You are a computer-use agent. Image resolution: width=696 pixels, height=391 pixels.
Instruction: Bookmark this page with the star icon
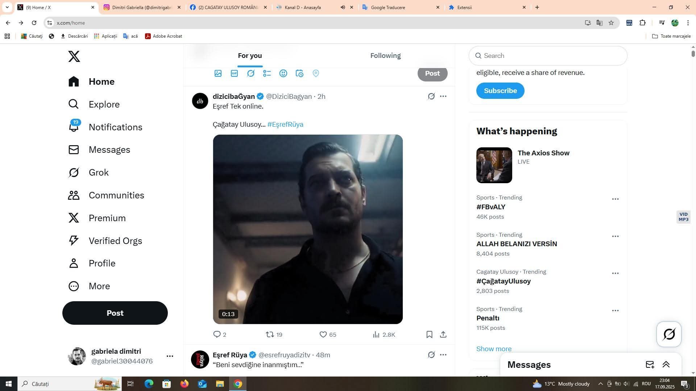tap(611, 23)
